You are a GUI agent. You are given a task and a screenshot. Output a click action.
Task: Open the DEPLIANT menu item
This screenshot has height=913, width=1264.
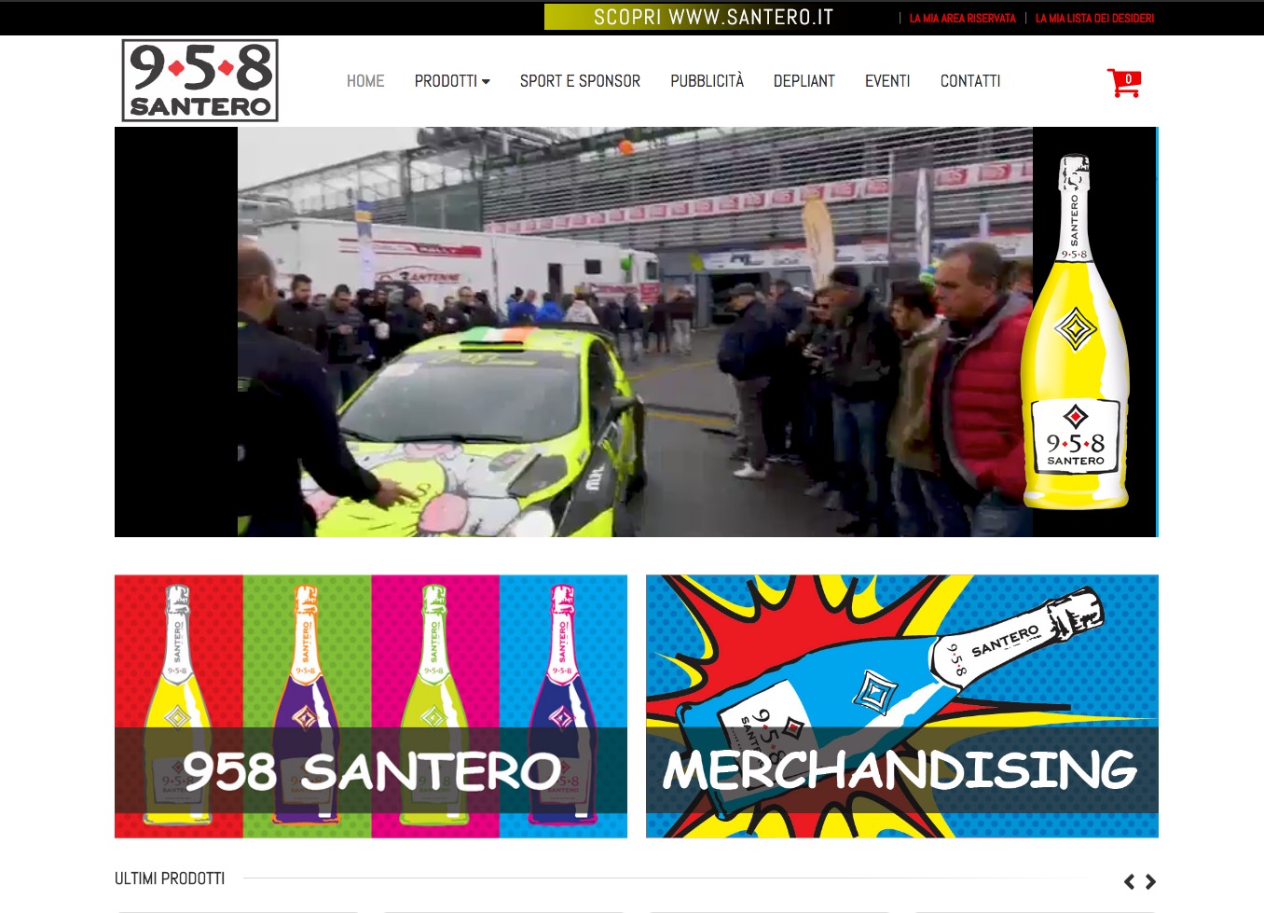click(804, 81)
